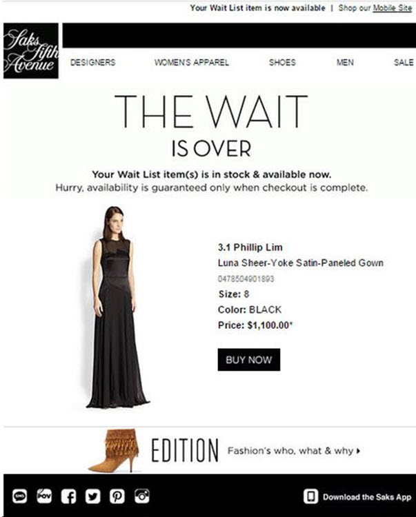
Task: Open the POV blog icon
Action: click(x=44, y=496)
